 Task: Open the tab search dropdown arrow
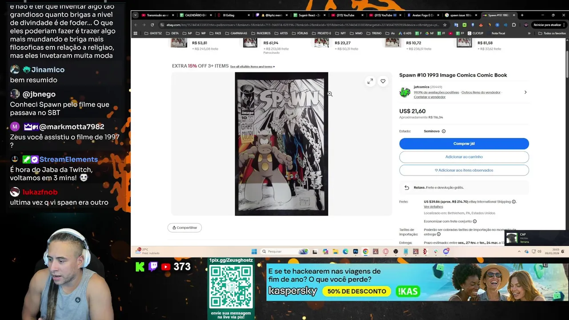tap(135, 15)
